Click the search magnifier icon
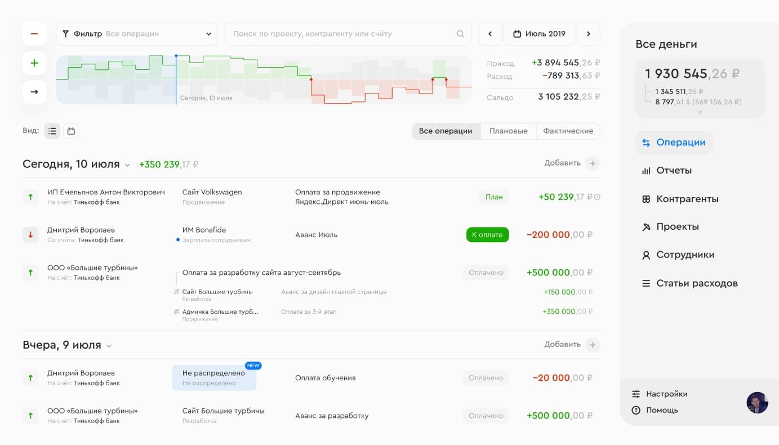Image resolution: width=779 pixels, height=445 pixels. (460, 34)
